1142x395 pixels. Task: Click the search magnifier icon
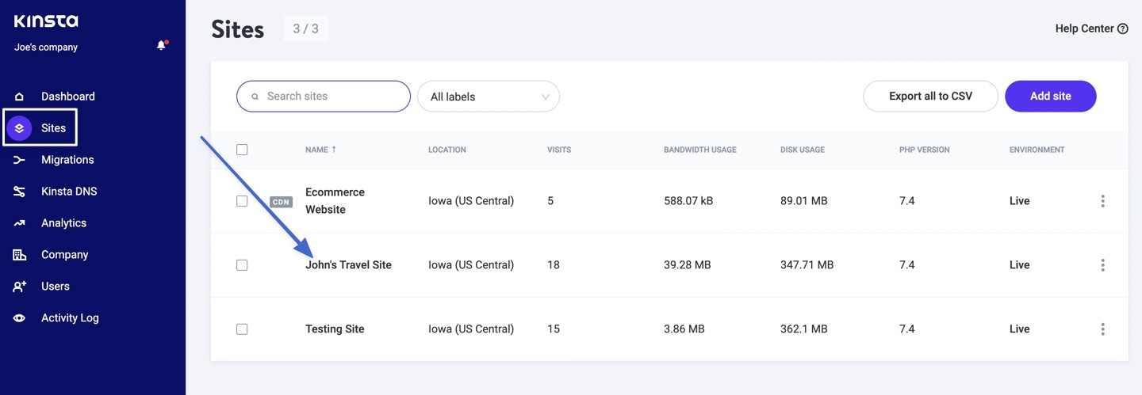pyautogui.click(x=255, y=97)
